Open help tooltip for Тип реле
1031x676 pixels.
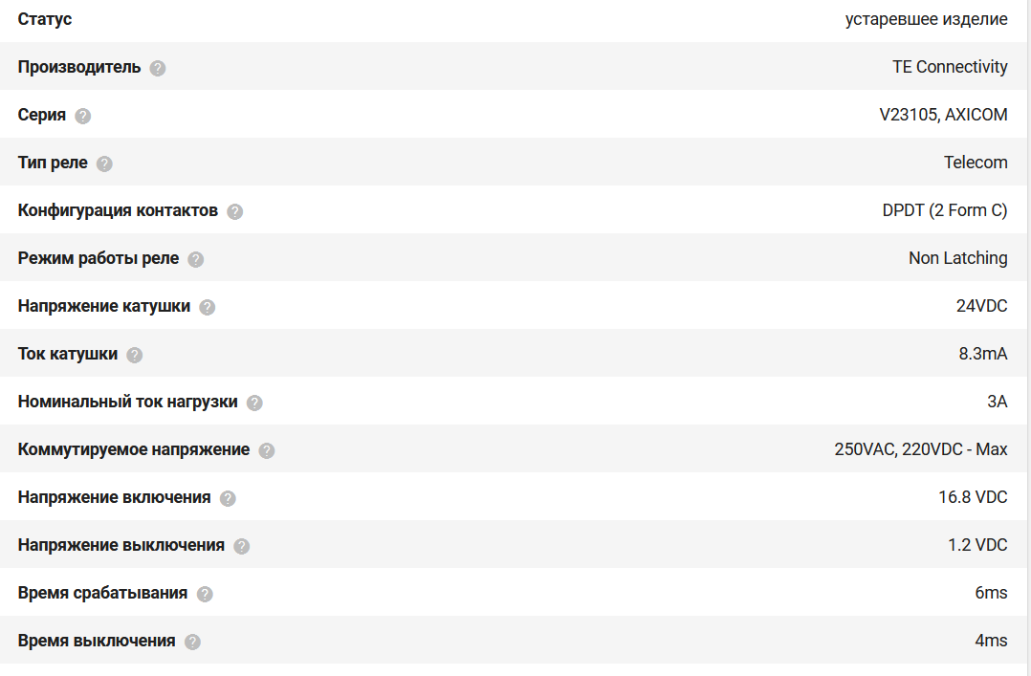(104, 164)
